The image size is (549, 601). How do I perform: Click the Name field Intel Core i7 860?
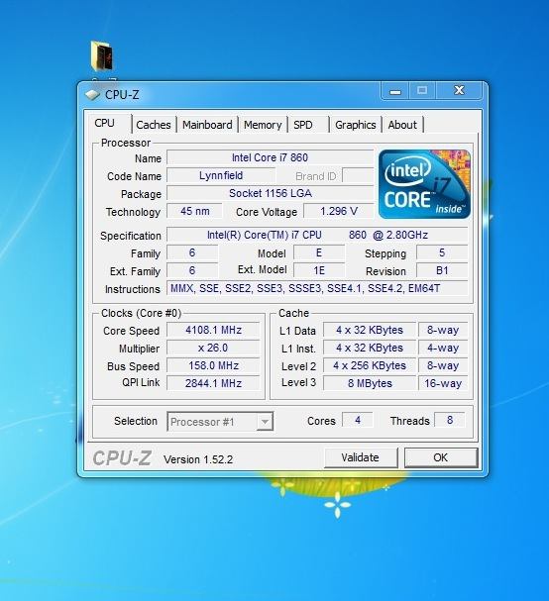[x=270, y=157]
